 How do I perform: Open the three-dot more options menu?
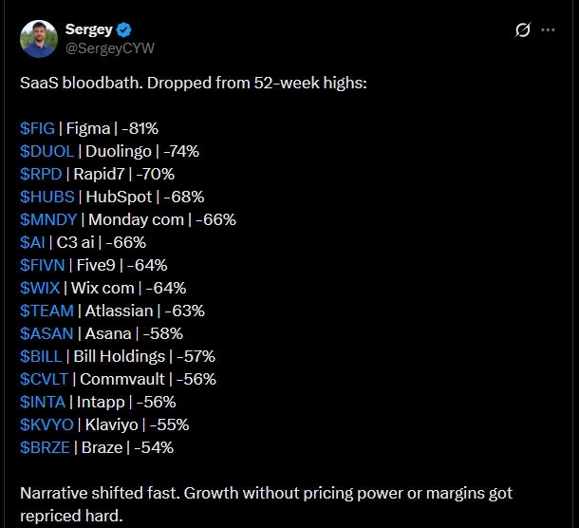[x=548, y=30]
